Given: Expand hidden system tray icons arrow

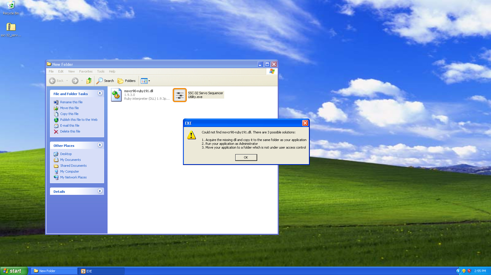Looking at the screenshot, I should click(x=458, y=271).
